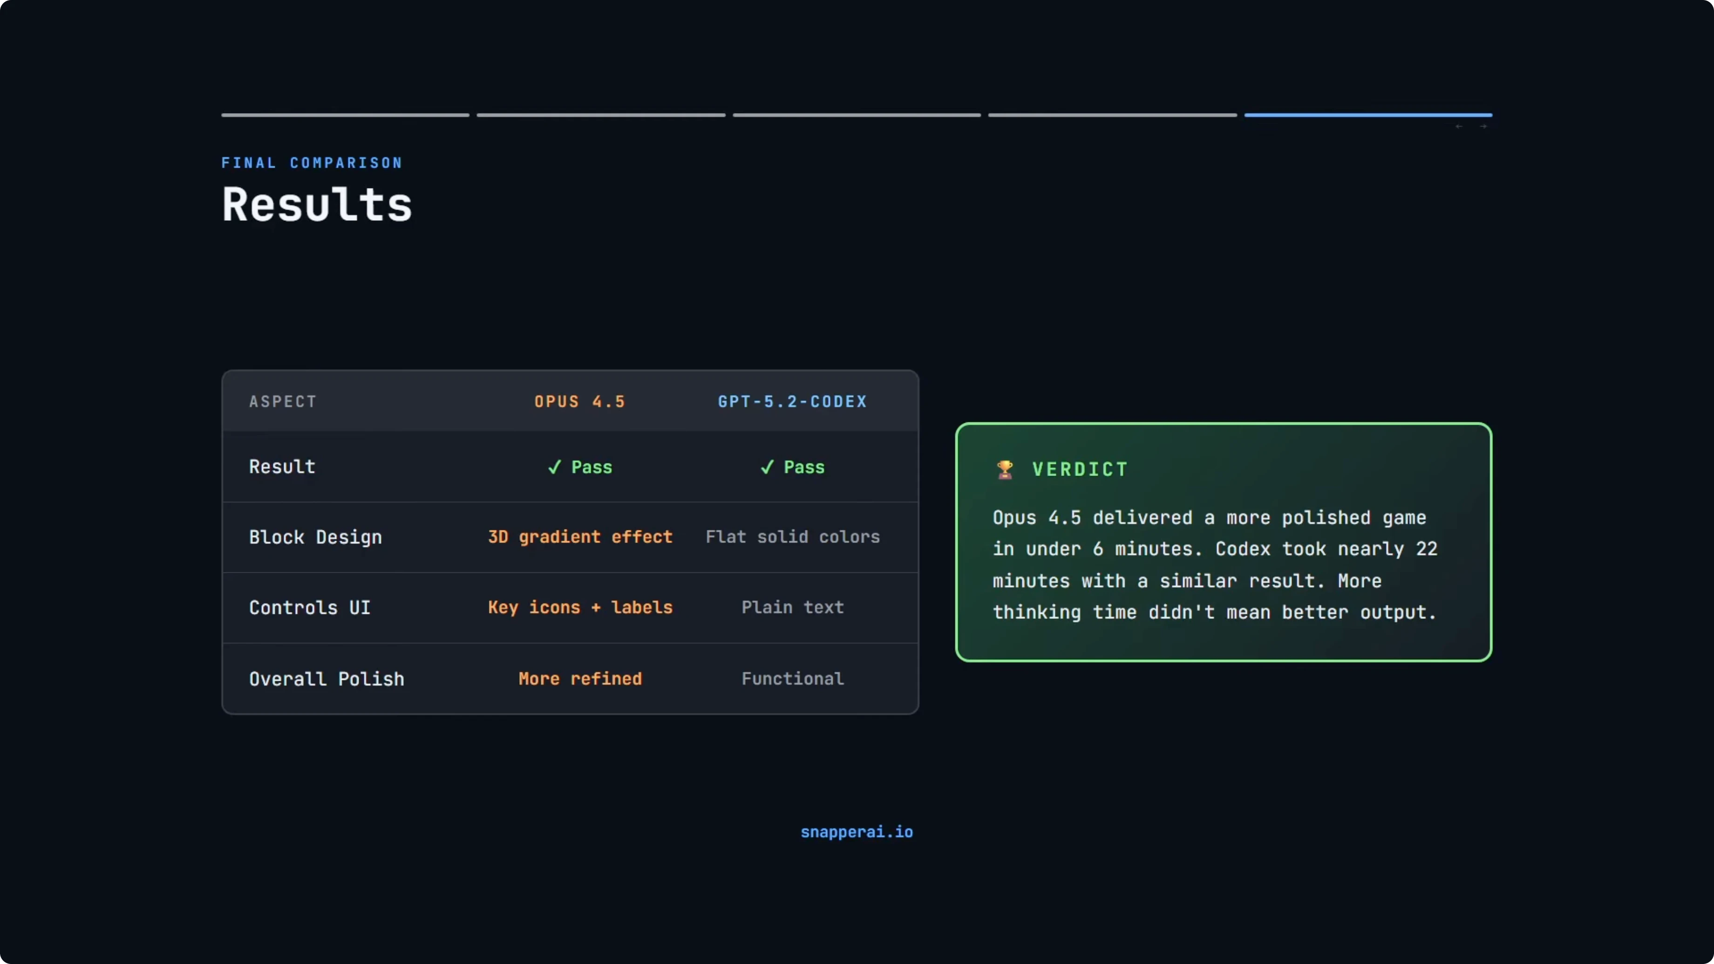Image resolution: width=1714 pixels, height=964 pixels.
Task: Select the Block Design row label
Action: (315, 537)
